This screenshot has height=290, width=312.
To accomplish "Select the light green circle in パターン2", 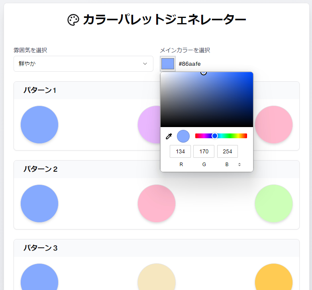I will click(274, 204).
